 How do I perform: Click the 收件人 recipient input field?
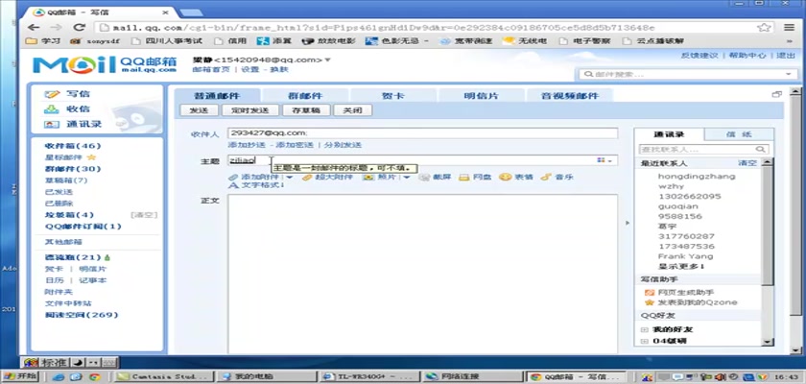(422, 133)
